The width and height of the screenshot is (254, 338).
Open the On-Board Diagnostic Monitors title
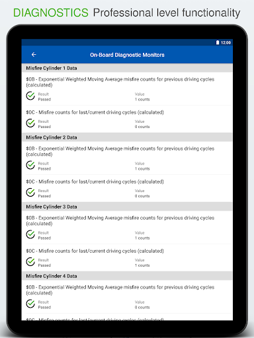(127, 55)
